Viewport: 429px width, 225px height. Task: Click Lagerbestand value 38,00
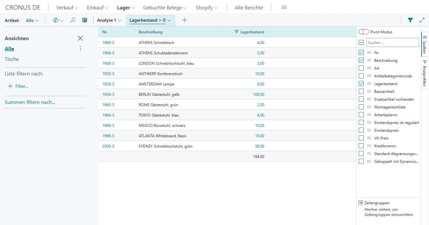pos(260,146)
